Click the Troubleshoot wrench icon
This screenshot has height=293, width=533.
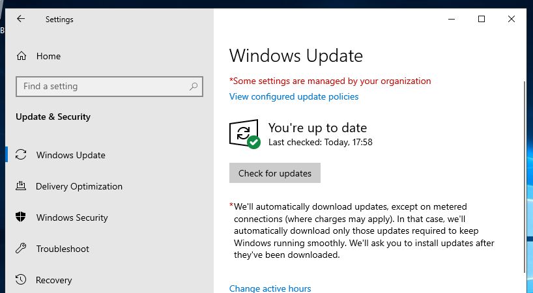pyautogui.click(x=21, y=248)
